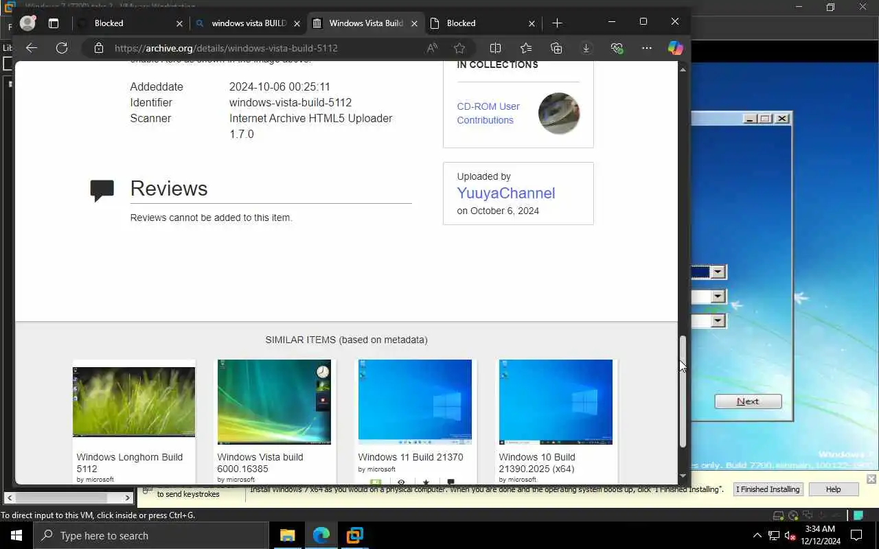Click Windows 11 Build 21370 title
The image size is (879, 549).
[x=411, y=457]
